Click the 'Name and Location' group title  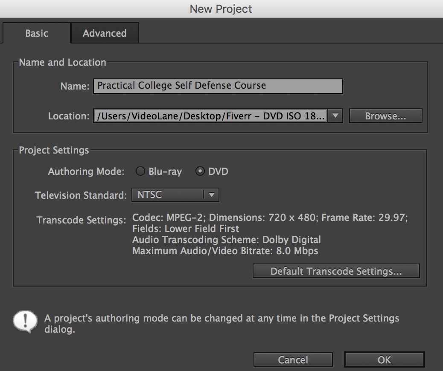coord(62,62)
